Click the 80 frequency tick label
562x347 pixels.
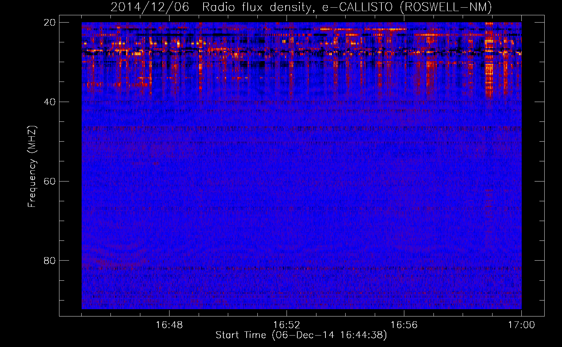point(50,261)
